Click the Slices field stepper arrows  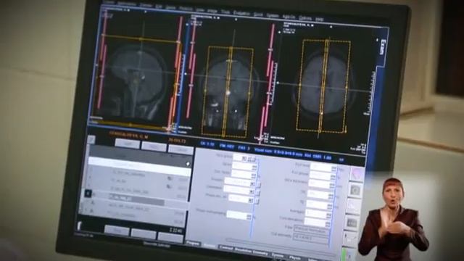[254, 168]
